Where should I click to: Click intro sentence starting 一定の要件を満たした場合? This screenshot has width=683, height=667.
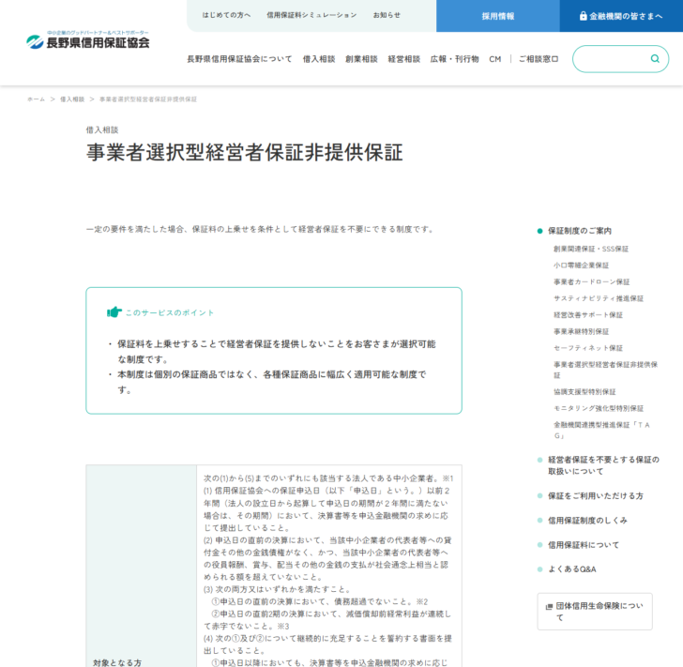[261, 229]
